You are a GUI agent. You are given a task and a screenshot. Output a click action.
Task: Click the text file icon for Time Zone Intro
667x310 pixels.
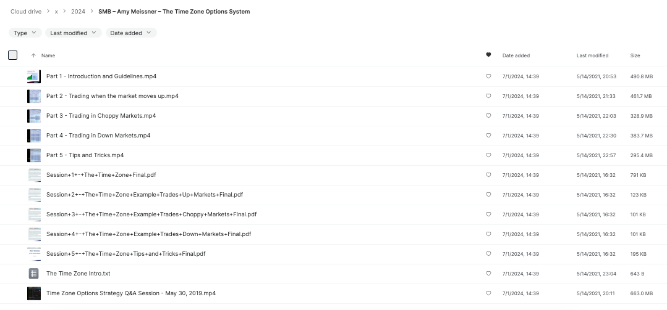click(33, 274)
